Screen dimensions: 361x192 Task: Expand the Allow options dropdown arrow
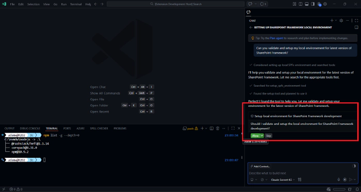click(262, 136)
